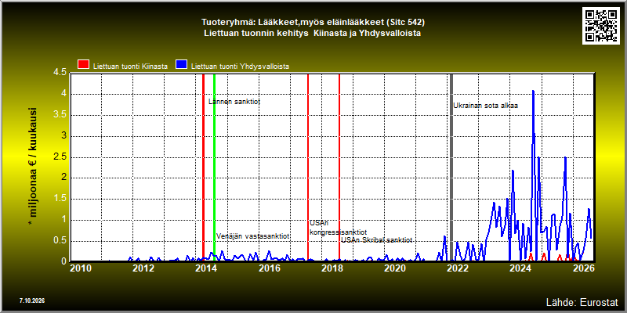Click the y-axis label 'miljoonaa € / kuukausi'
The image size is (627, 313).
click(32, 167)
